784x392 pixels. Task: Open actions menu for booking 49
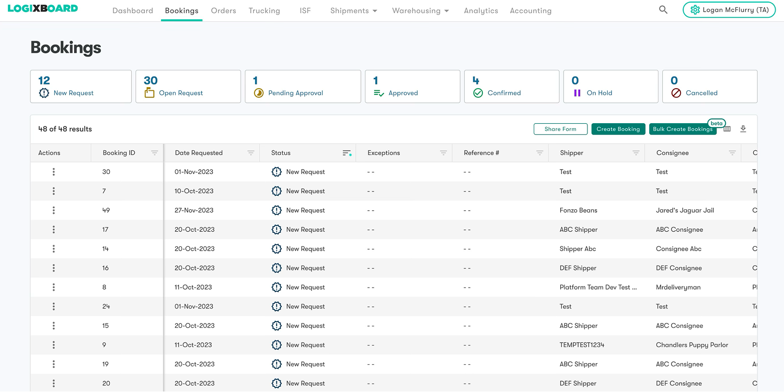click(54, 210)
